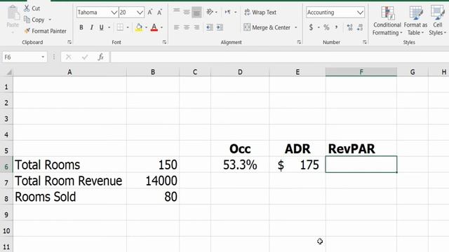The height and width of the screenshot is (252, 449).
Task: Open font color dropdown arrow
Action: click(x=161, y=27)
